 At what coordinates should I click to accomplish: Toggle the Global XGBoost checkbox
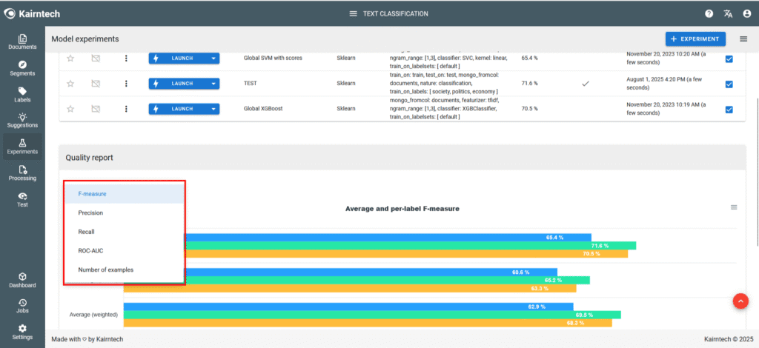[x=729, y=109]
